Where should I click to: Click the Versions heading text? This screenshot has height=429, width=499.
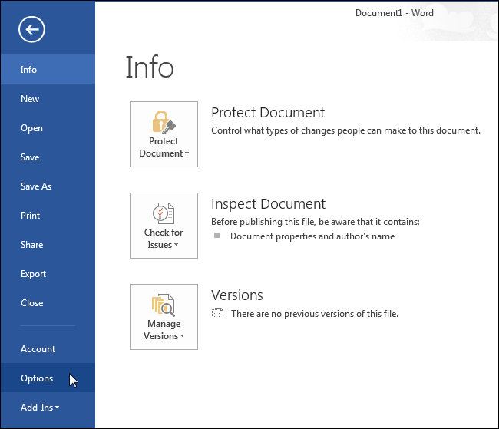pos(237,295)
